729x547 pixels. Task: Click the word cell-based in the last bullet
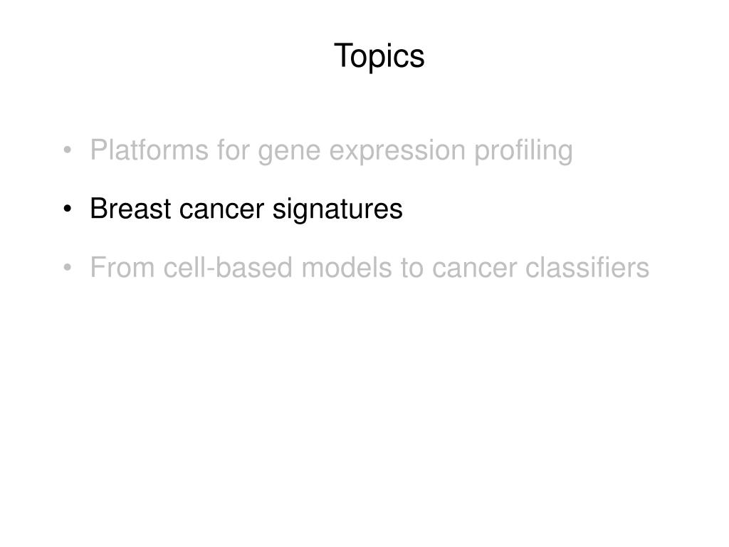coord(228,268)
